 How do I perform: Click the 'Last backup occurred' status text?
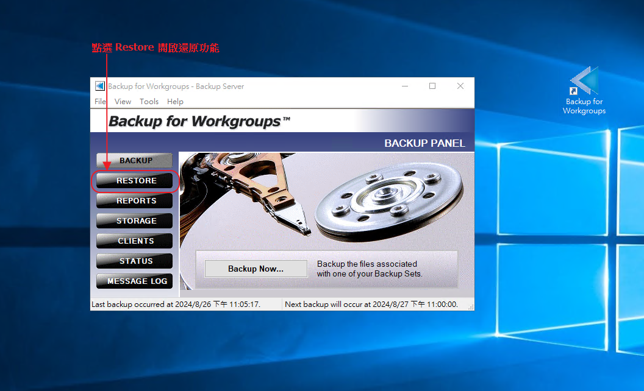coord(176,305)
